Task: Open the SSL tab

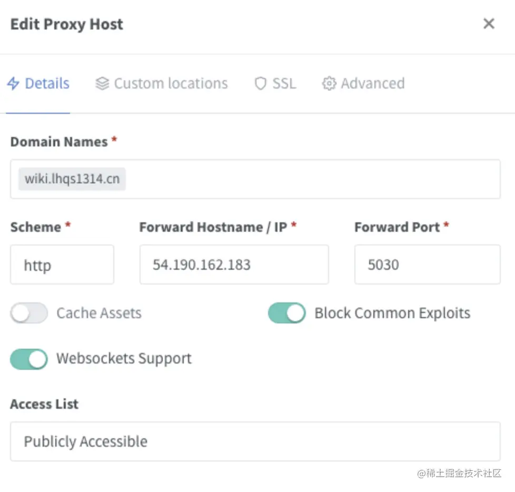Action: pyautogui.click(x=284, y=84)
